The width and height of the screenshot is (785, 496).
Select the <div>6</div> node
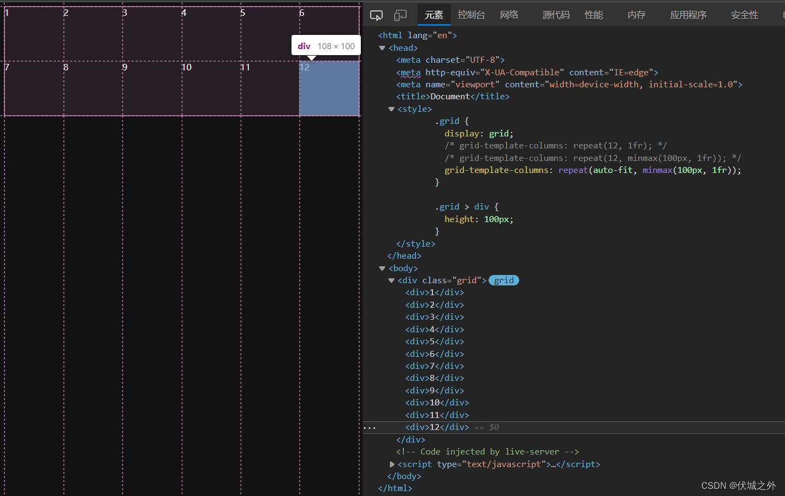pyautogui.click(x=435, y=354)
